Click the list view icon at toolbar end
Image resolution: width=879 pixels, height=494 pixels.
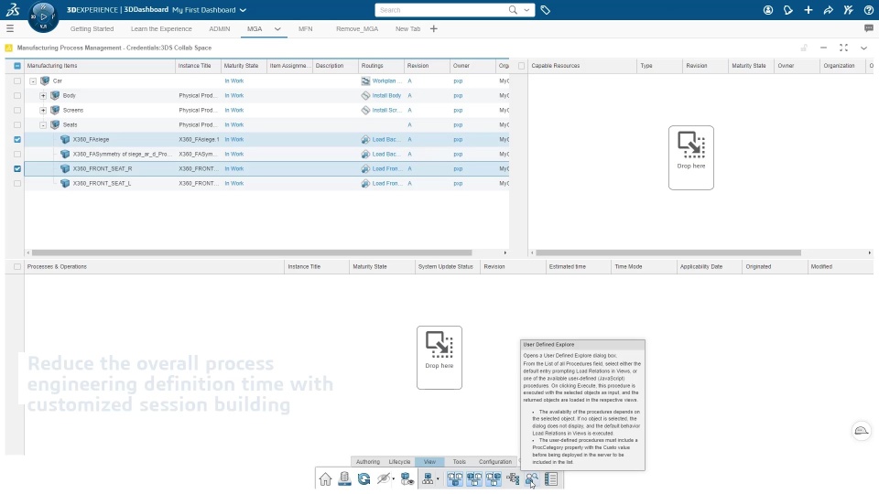click(551, 478)
